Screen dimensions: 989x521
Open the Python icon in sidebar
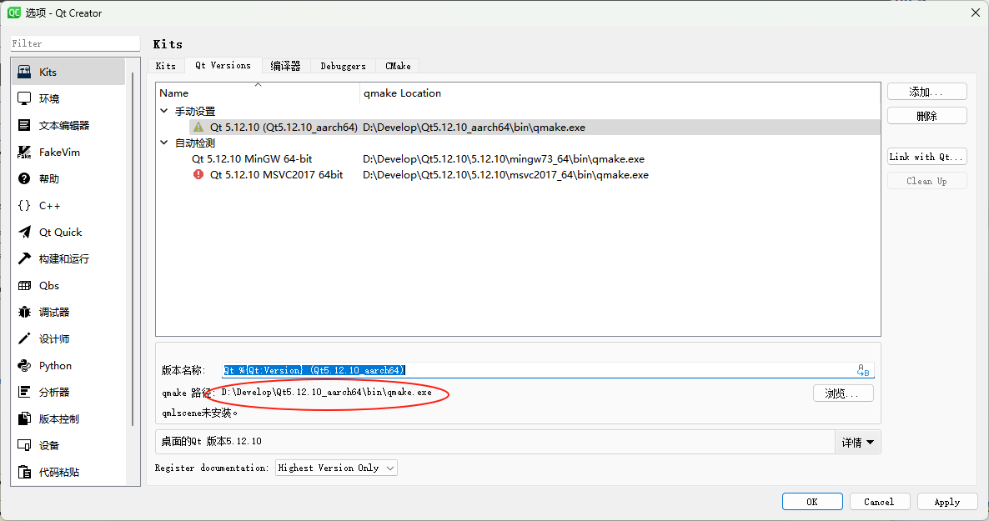tap(24, 365)
